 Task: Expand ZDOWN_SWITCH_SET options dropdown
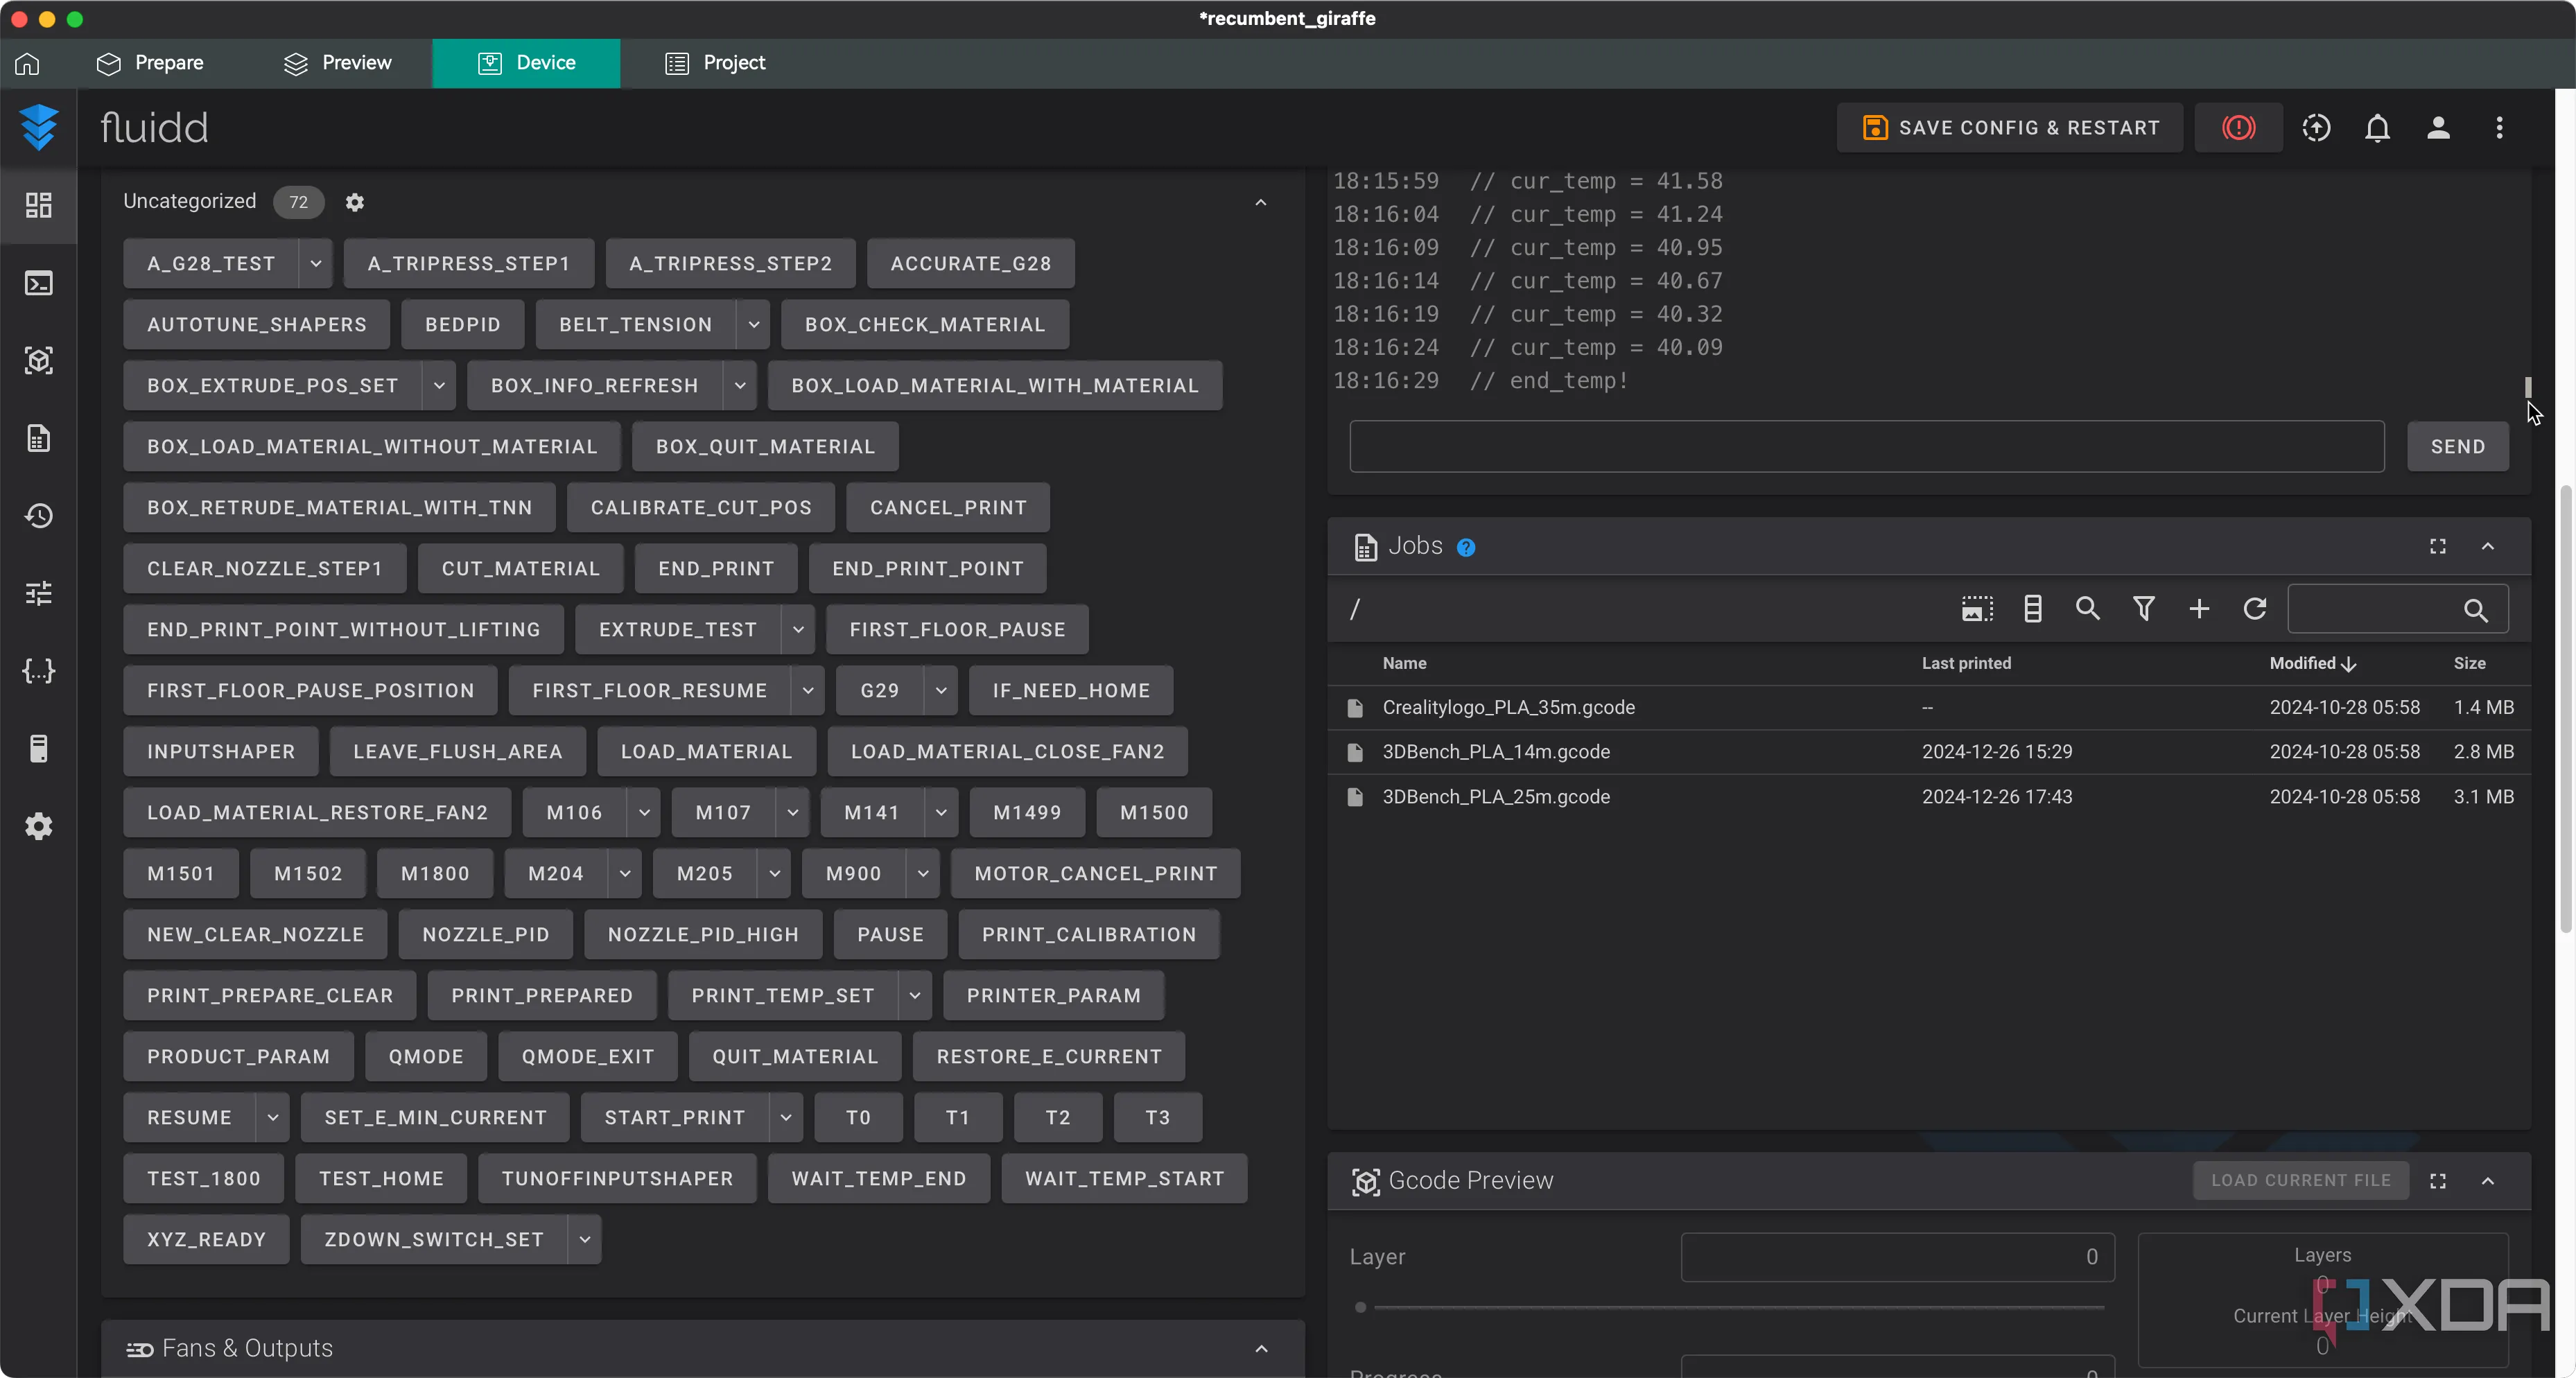[x=585, y=1240]
